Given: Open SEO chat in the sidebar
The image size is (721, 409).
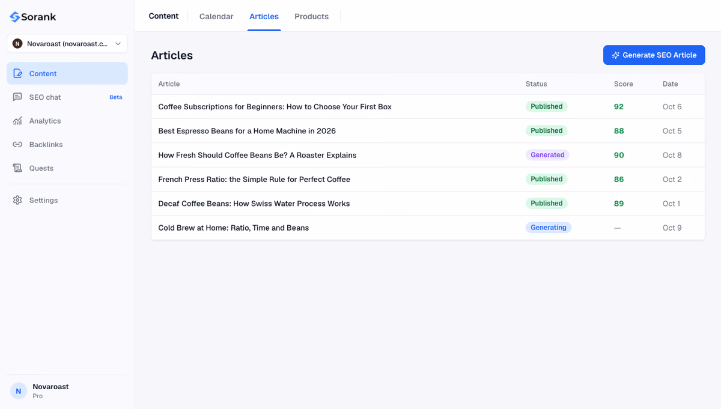Looking at the screenshot, I should [x=67, y=97].
